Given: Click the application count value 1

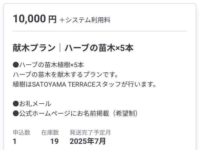Looking at the screenshot, I should (x=15, y=141).
